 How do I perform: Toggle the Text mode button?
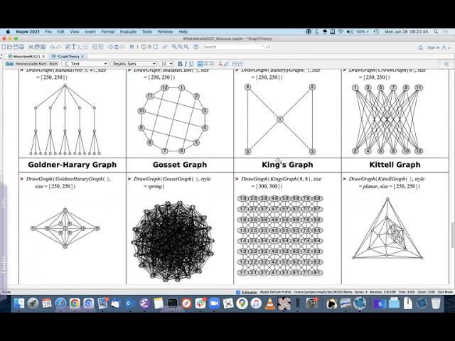click(9, 64)
